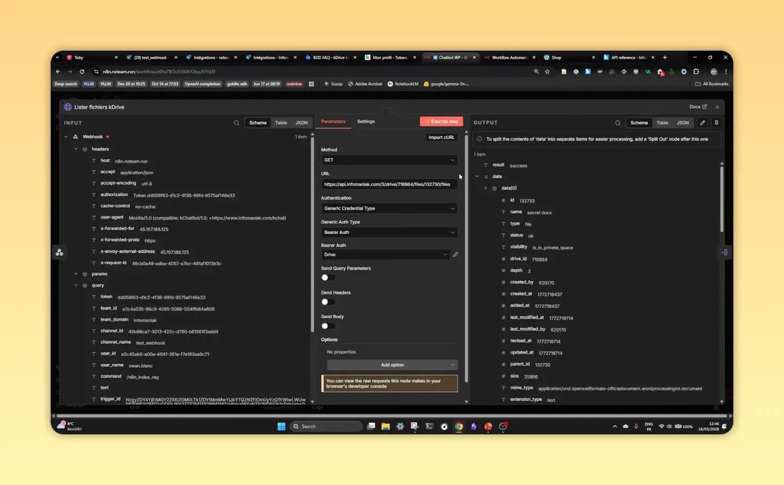Click the Import cURL button

click(441, 137)
